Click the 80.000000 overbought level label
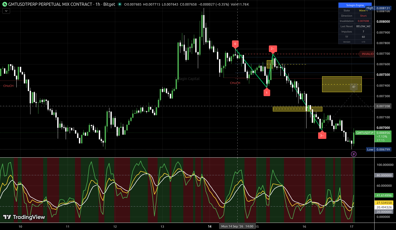Viewport: 396px width, 230px height. (x=384, y=175)
